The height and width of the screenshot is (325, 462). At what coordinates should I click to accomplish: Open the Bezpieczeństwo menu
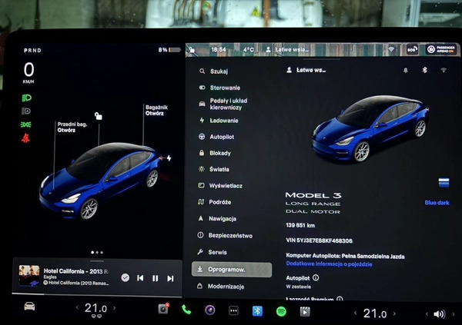click(x=225, y=235)
